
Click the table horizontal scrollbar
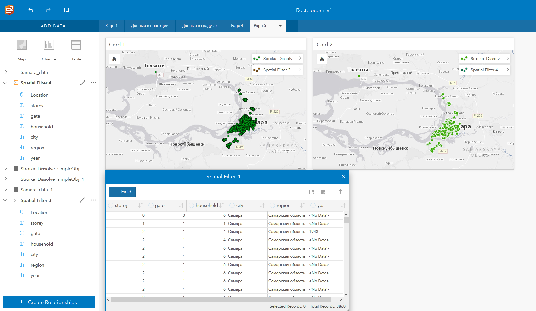pos(221,299)
